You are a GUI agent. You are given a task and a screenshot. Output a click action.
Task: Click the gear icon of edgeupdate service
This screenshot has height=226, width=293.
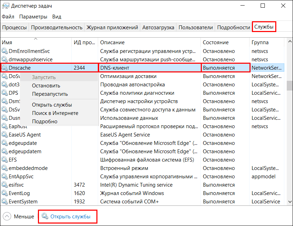(5, 143)
